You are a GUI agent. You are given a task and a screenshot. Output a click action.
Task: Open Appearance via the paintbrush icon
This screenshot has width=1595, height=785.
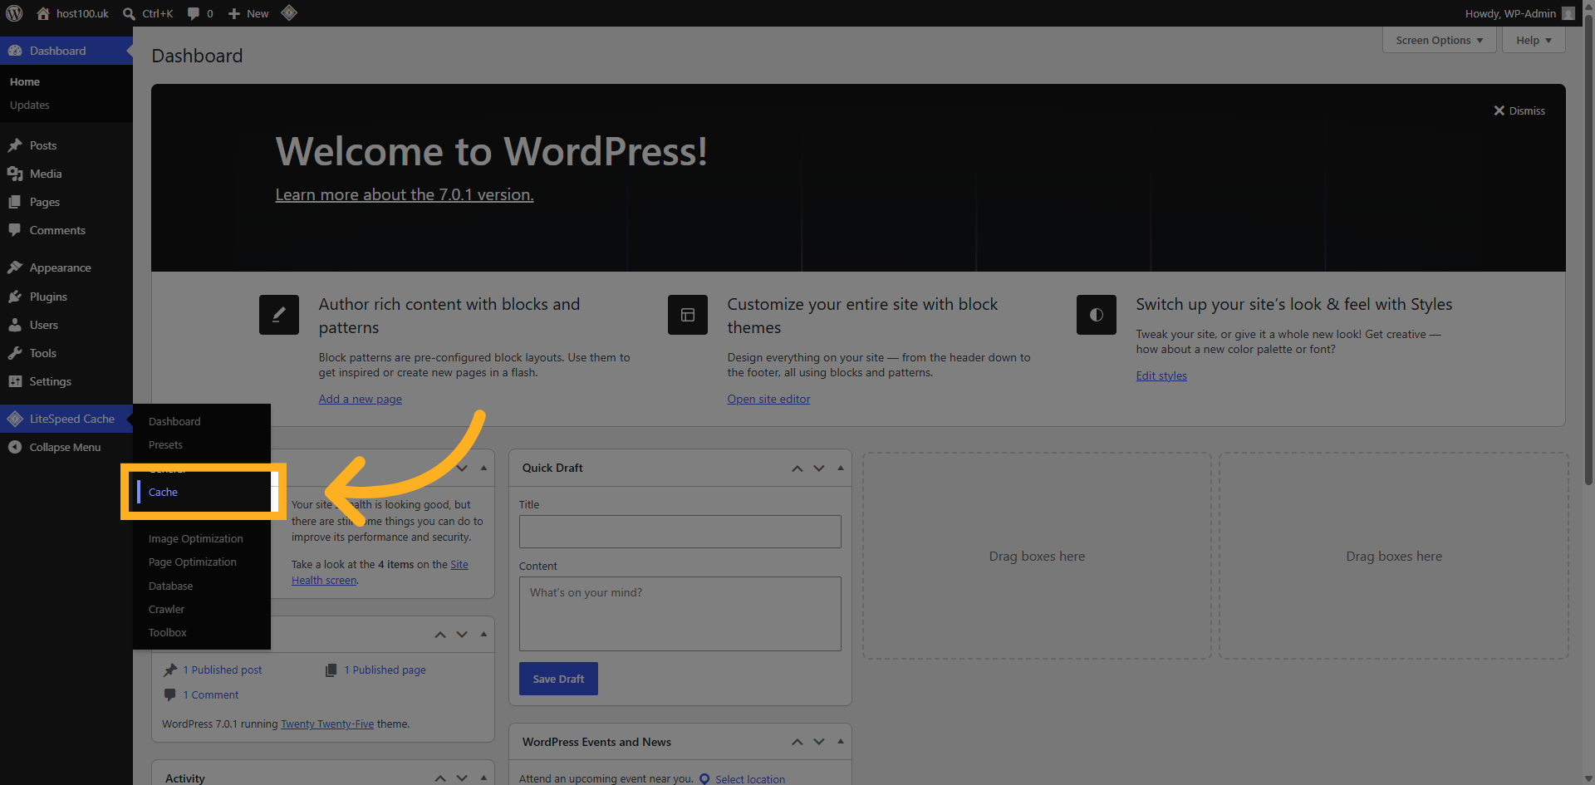(15, 267)
